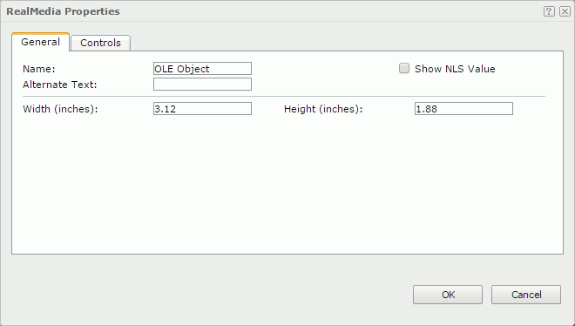Open the help question mark icon
575x326 pixels.
click(549, 11)
